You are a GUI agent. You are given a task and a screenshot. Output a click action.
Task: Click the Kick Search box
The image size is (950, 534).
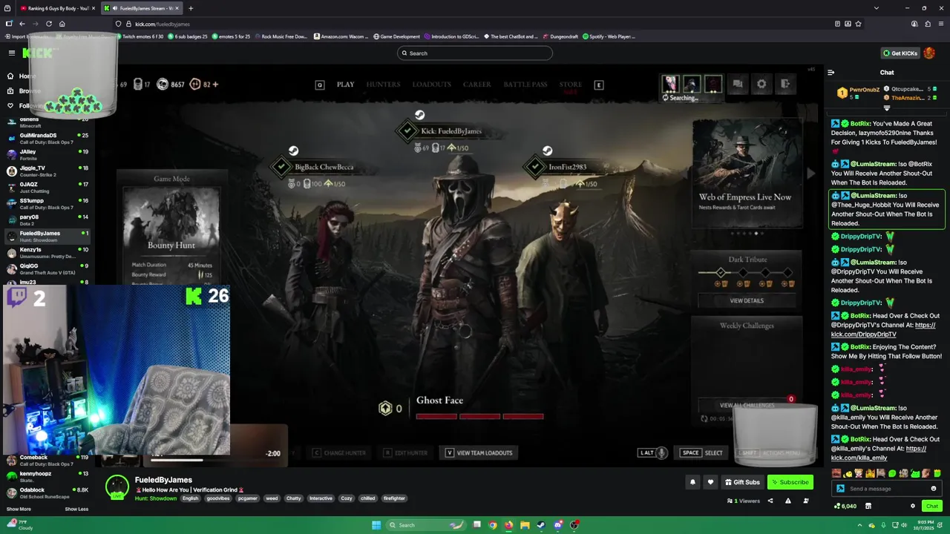click(x=475, y=53)
